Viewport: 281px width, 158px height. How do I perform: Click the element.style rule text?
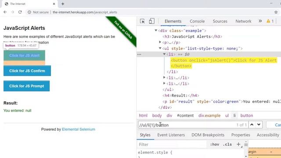pos(155,152)
